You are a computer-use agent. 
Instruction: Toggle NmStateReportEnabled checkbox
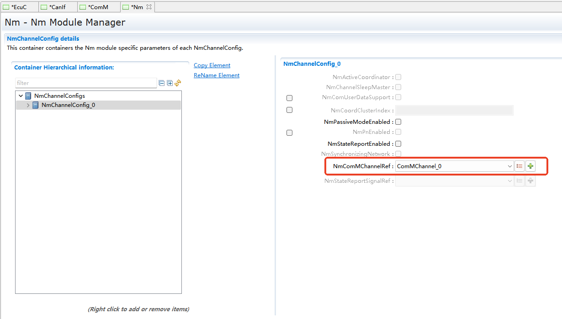click(x=398, y=144)
